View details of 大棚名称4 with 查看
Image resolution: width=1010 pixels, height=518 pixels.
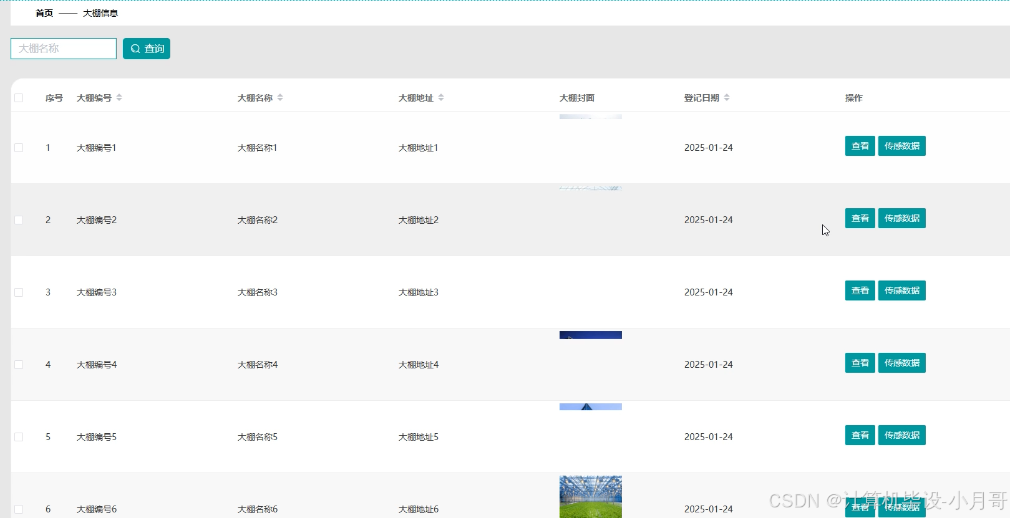point(860,363)
